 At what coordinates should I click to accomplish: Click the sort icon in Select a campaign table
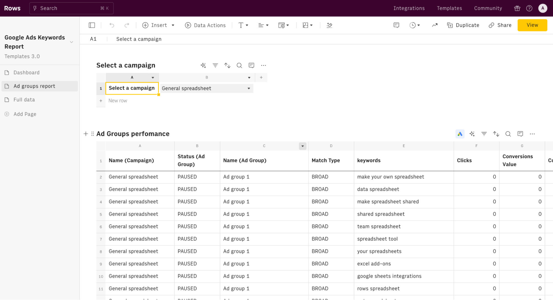tap(227, 66)
